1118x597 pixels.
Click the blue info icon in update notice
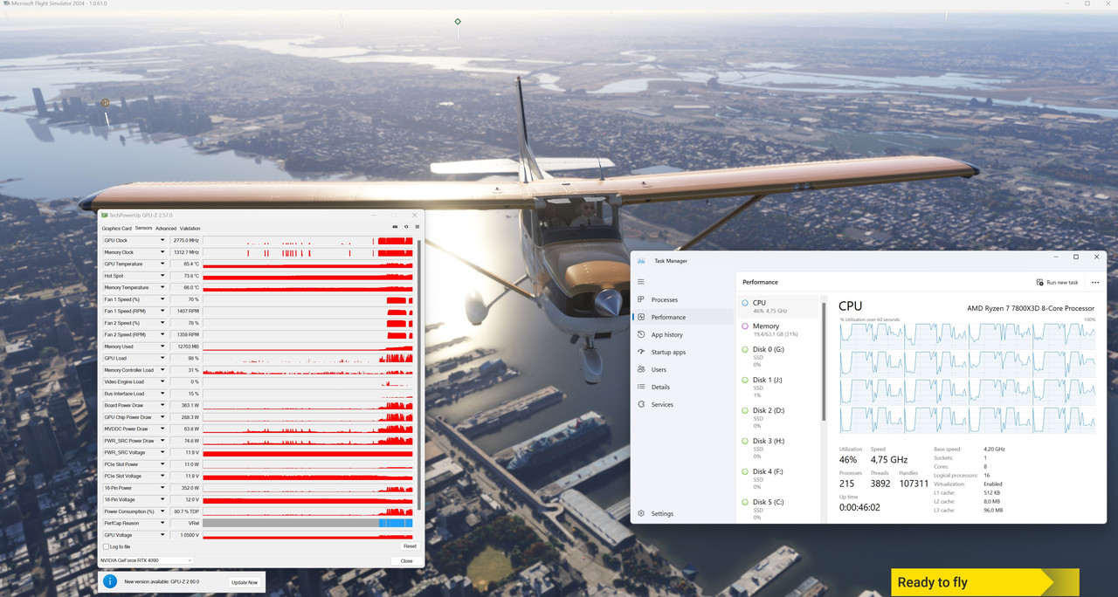click(x=110, y=581)
